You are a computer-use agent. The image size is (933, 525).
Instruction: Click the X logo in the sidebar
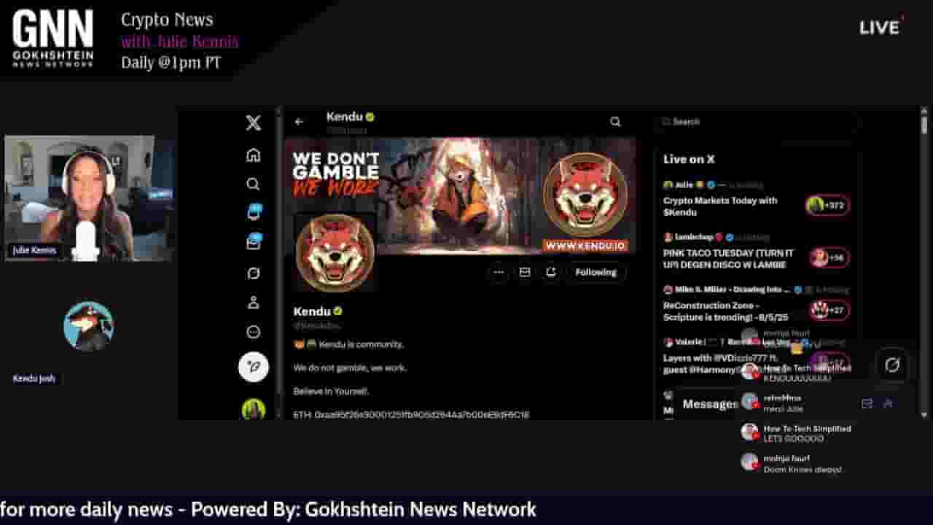tap(254, 122)
